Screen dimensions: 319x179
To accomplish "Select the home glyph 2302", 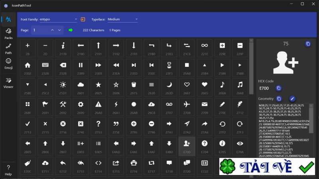I will [x=28, y=68].
